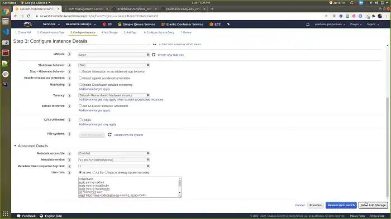Show info for Shutdown behavior
The width and height of the screenshot is (391, 219).
pos(69,65)
